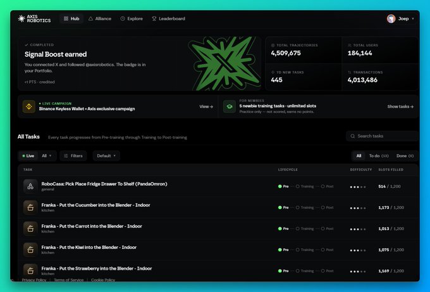Open the Explore tab
The height and width of the screenshot is (292, 430).
pos(132,18)
